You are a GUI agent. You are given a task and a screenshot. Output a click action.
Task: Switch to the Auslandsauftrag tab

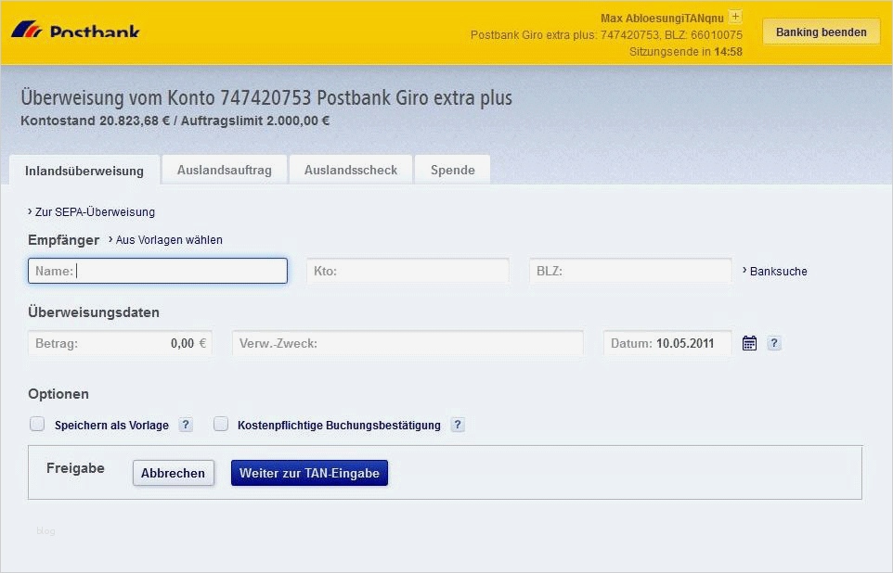tap(225, 170)
